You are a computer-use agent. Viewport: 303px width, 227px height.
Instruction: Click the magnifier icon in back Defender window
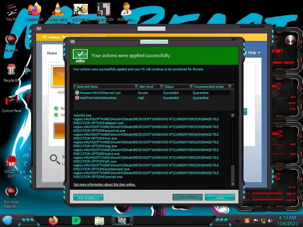click(55, 159)
